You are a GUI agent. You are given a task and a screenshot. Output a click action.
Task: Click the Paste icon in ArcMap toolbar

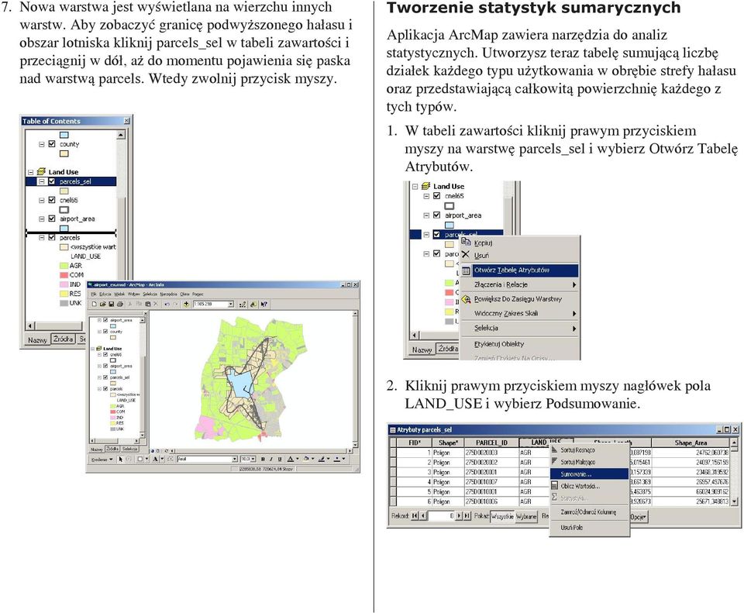pyautogui.click(x=147, y=304)
